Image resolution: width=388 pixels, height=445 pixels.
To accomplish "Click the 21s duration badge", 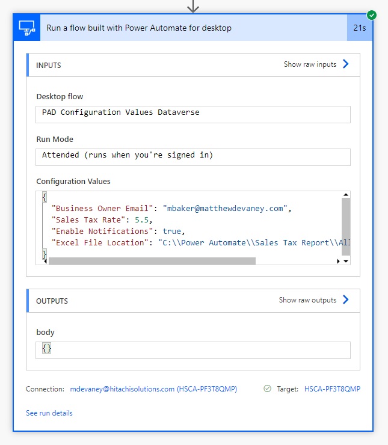I will click(359, 28).
